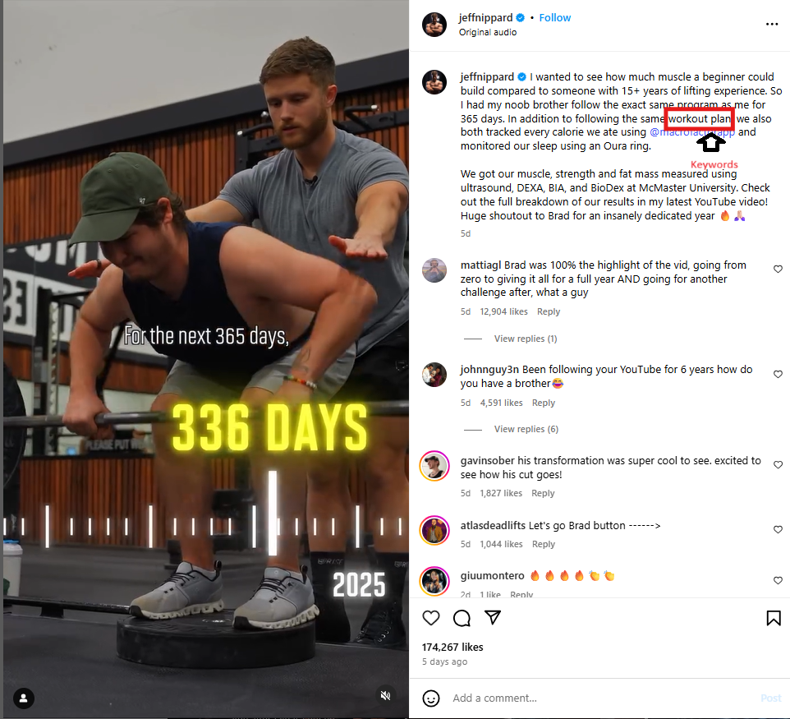Open the comment bubble icon
The height and width of the screenshot is (719, 790).
(x=462, y=618)
